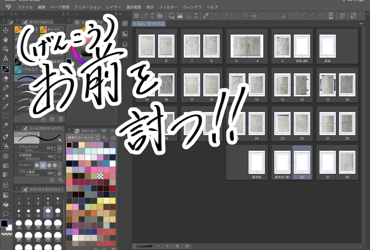The image size is (370, 250).
Task: Reset tool properties to initial settings
Action: tap(52, 180)
